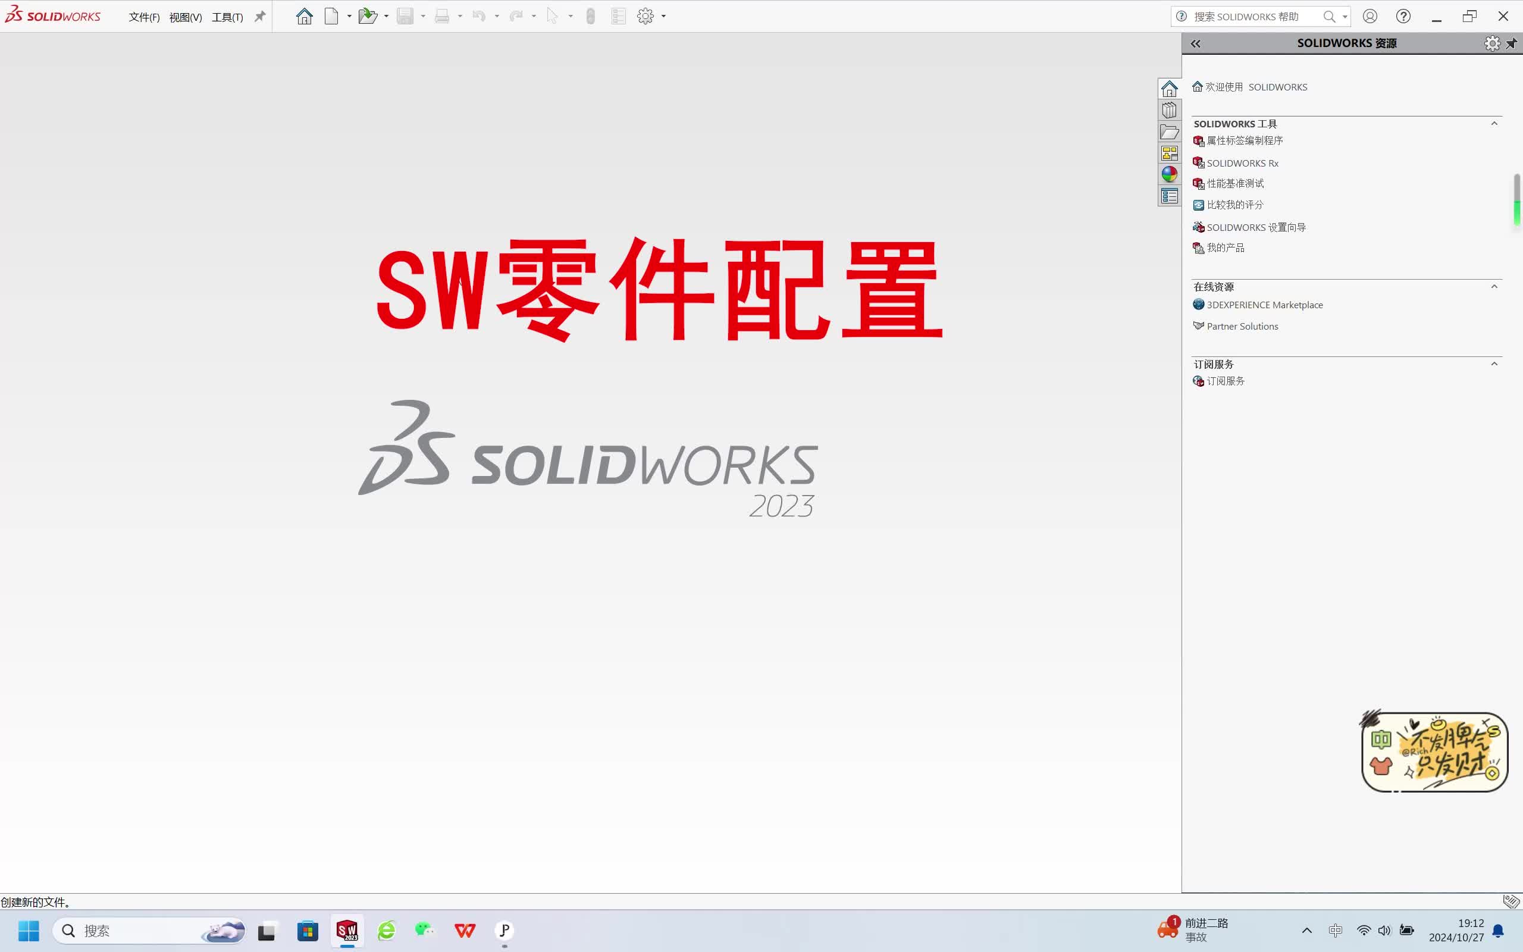This screenshot has width=1523, height=952.
Task: Create a new document with New icon
Action: [x=331, y=17]
